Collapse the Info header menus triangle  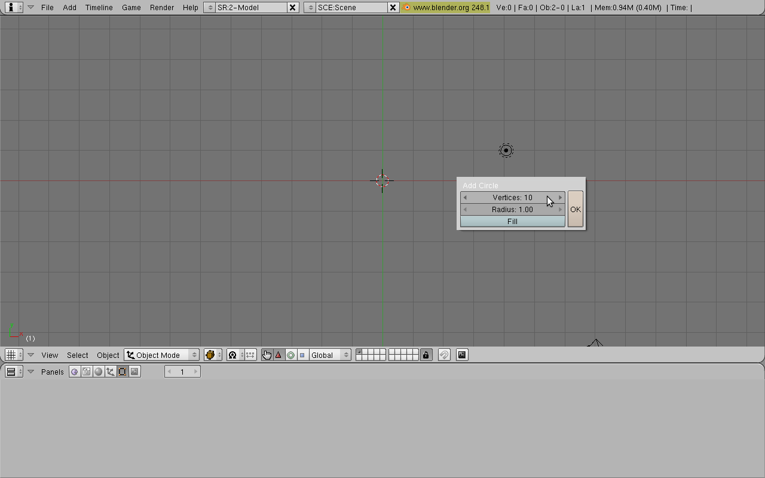(31, 7)
